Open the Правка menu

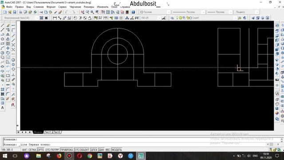pos(19,7)
